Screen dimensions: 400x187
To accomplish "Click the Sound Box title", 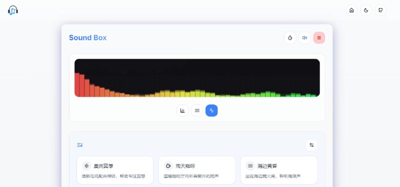I will click(88, 38).
